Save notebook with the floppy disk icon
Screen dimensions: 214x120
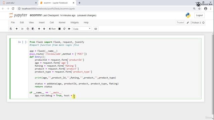[11, 29]
